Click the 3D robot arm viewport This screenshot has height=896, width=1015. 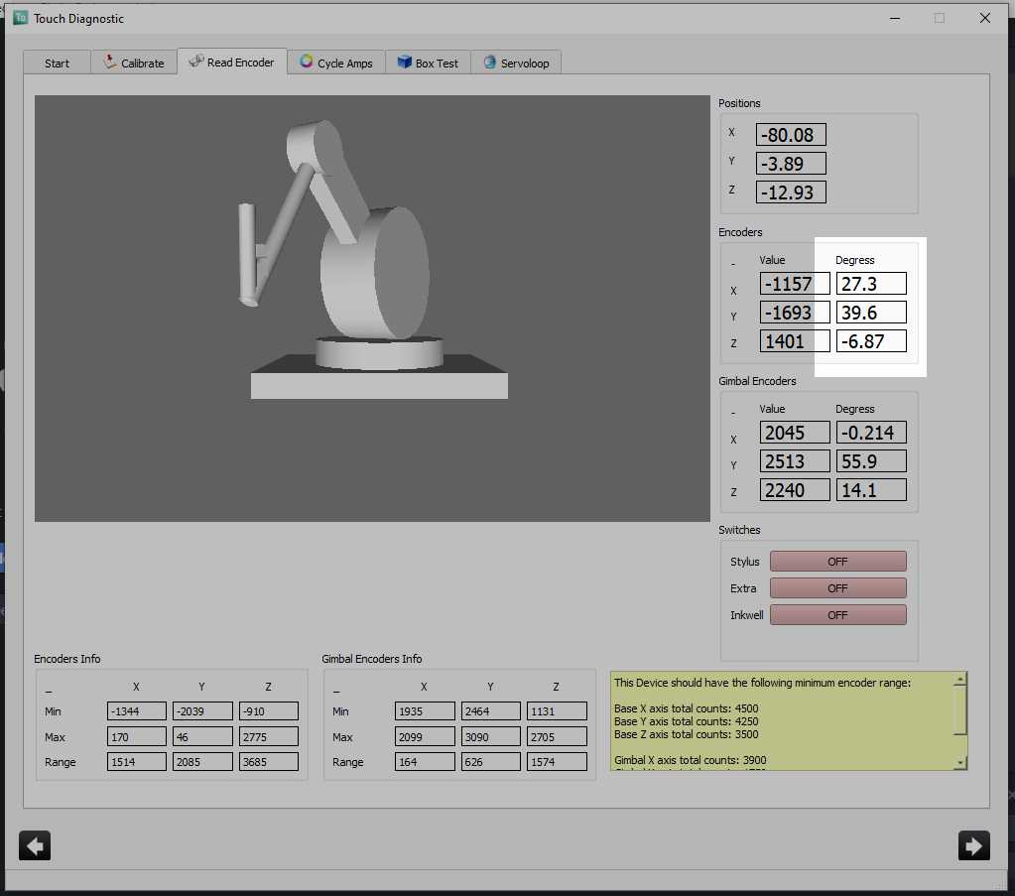pos(371,308)
